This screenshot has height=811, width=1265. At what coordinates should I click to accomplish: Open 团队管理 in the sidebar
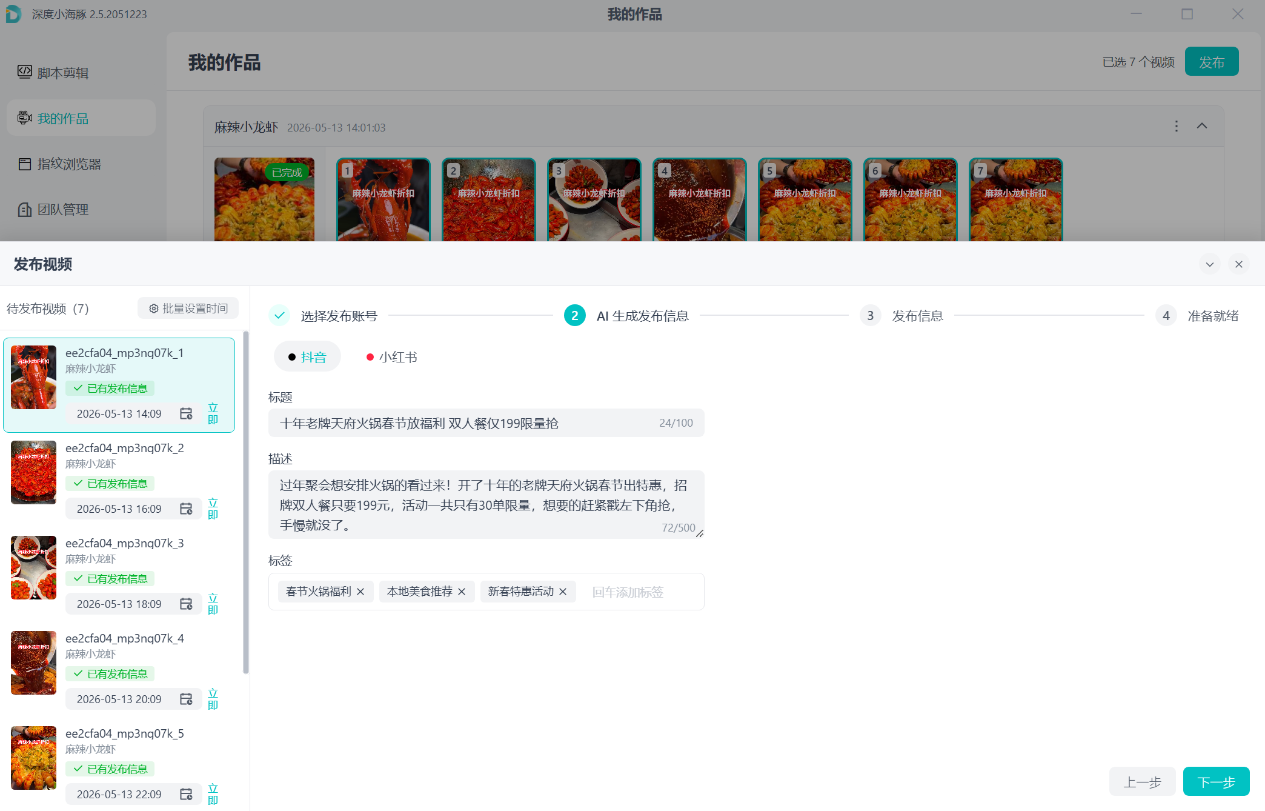pyautogui.click(x=81, y=209)
